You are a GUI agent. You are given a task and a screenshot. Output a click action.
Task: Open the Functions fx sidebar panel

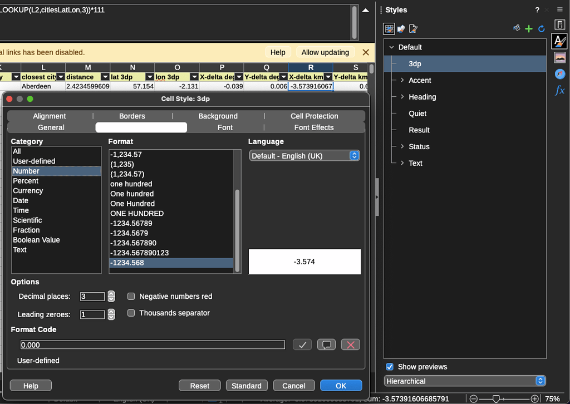[x=559, y=90]
